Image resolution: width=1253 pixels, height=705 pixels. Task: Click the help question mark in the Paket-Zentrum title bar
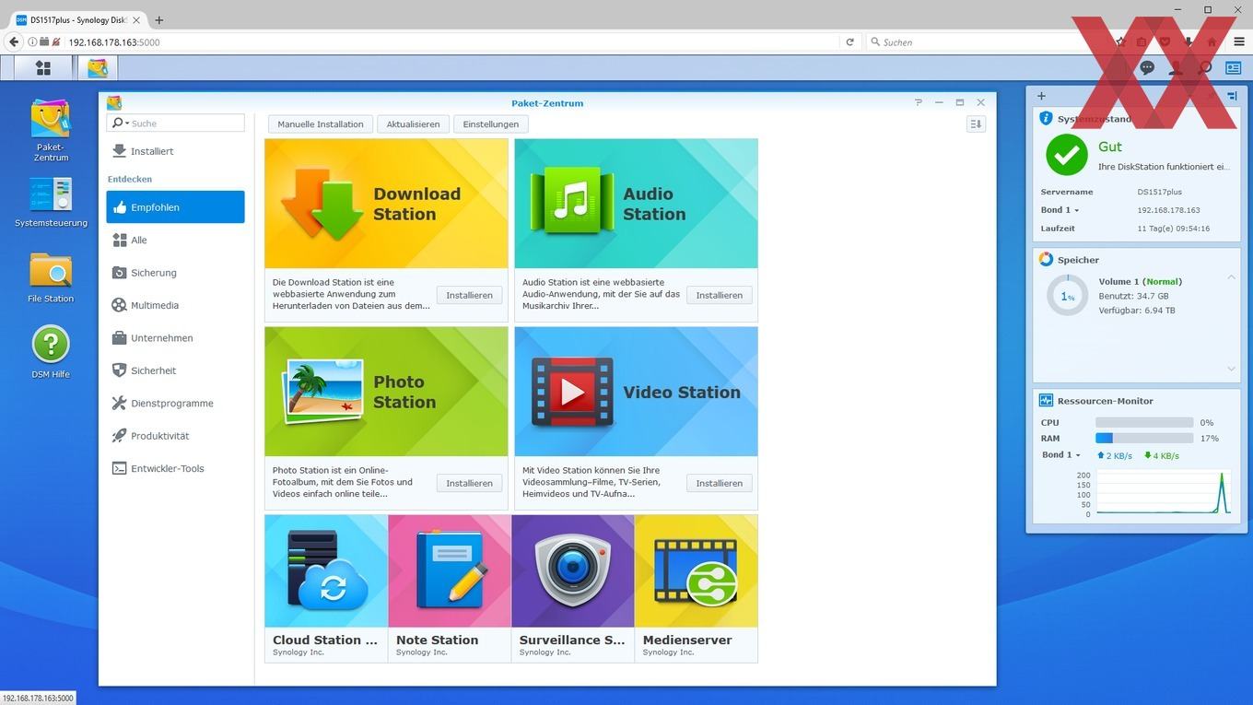tap(919, 102)
